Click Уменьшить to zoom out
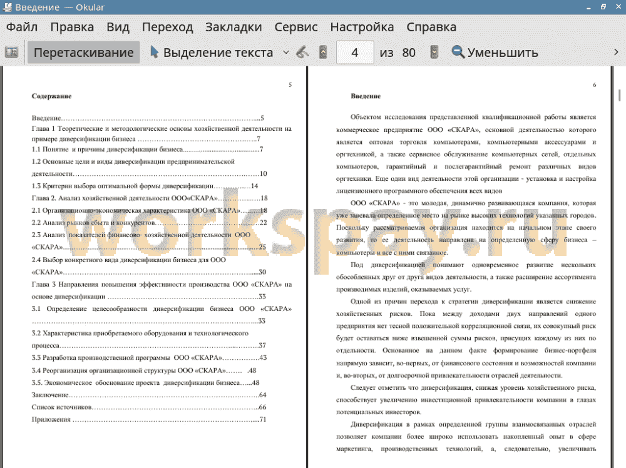626x468 pixels. (495, 53)
